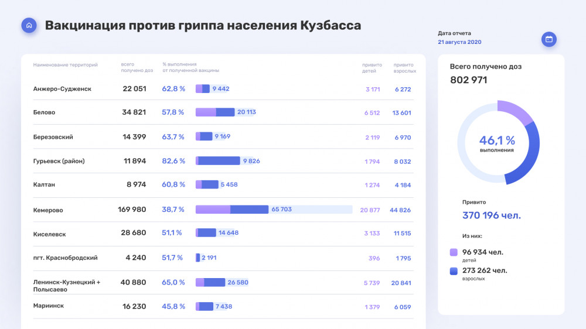The height and width of the screenshot is (329, 586).
Task: Click the Наименование территорий column header
Action: click(x=66, y=64)
